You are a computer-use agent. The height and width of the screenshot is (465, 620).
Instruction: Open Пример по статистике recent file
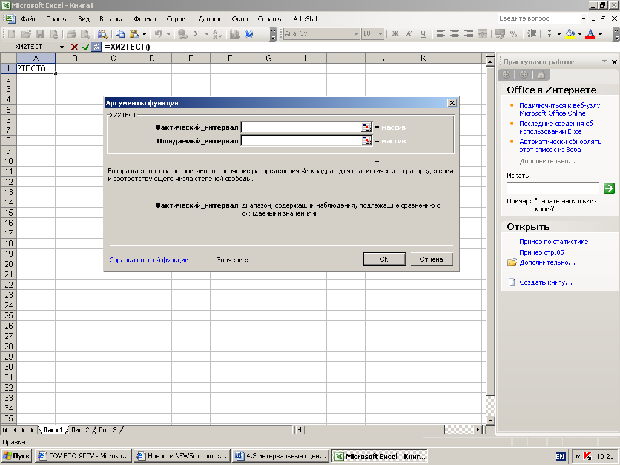[x=553, y=242]
